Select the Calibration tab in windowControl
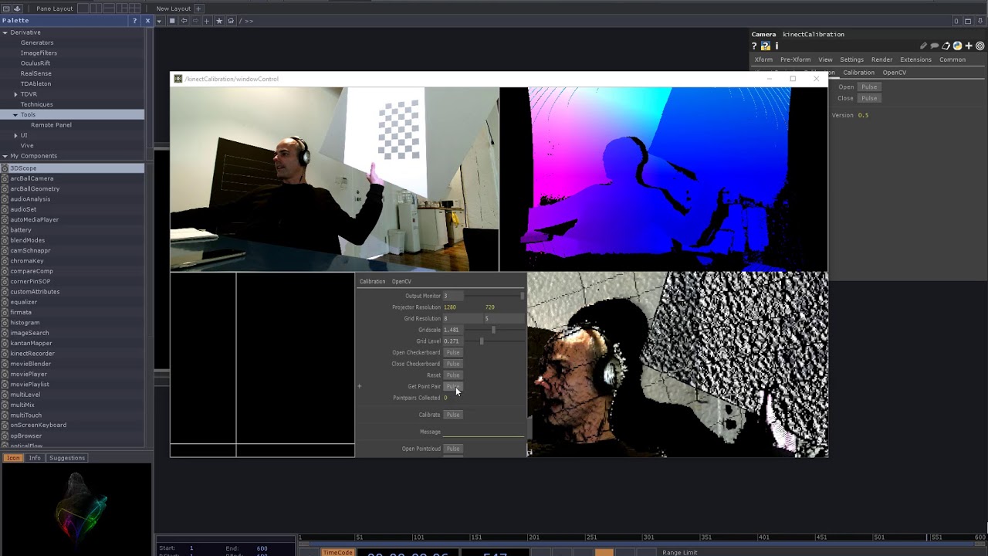This screenshot has width=988, height=556. pos(372,281)
